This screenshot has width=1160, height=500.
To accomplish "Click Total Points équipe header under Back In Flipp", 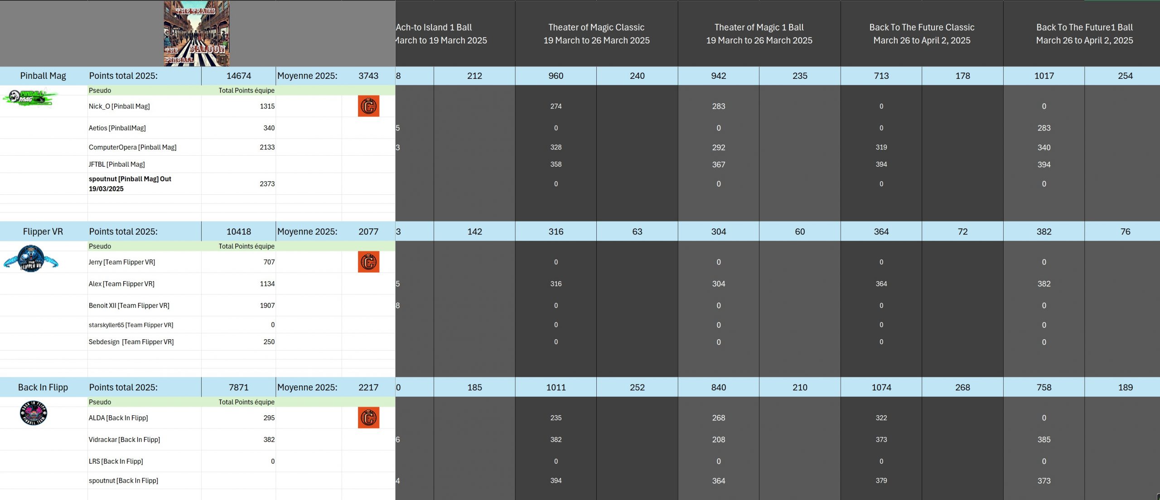I will click(x=246, y=402).
